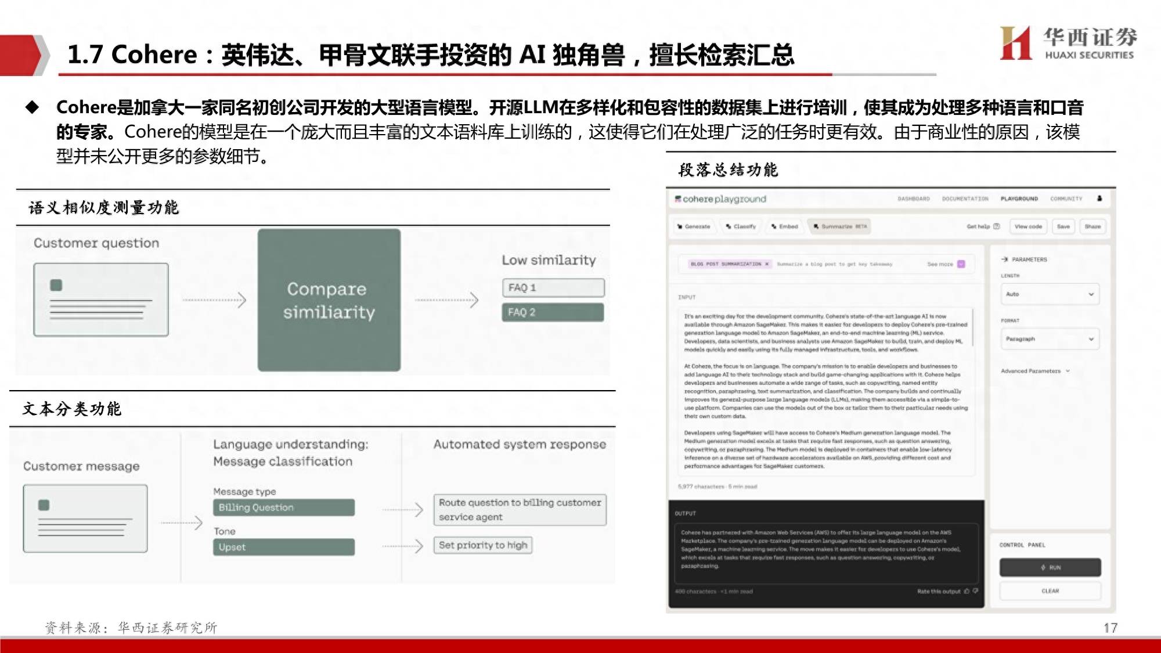The image size is (1161, 653).
Task: Switch to the Classify tab
Action: click(x=741, y=226)
